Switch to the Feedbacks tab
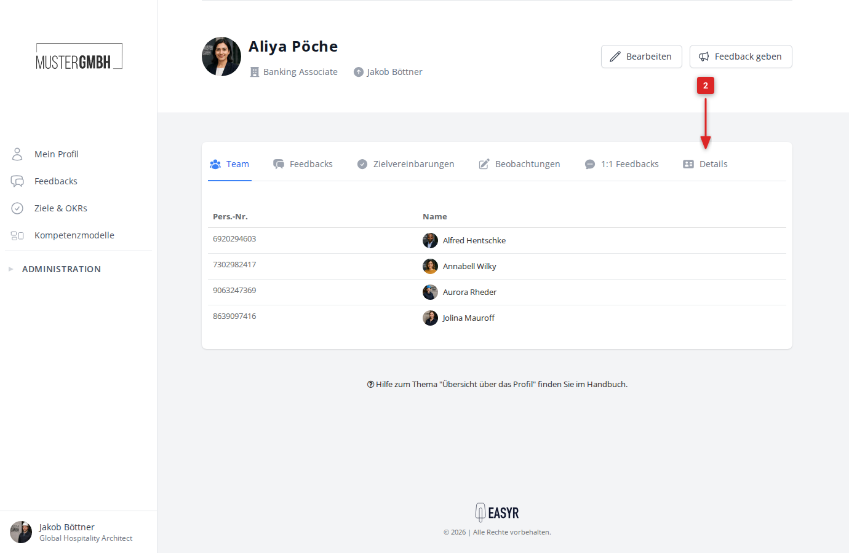 coord(303,164)
